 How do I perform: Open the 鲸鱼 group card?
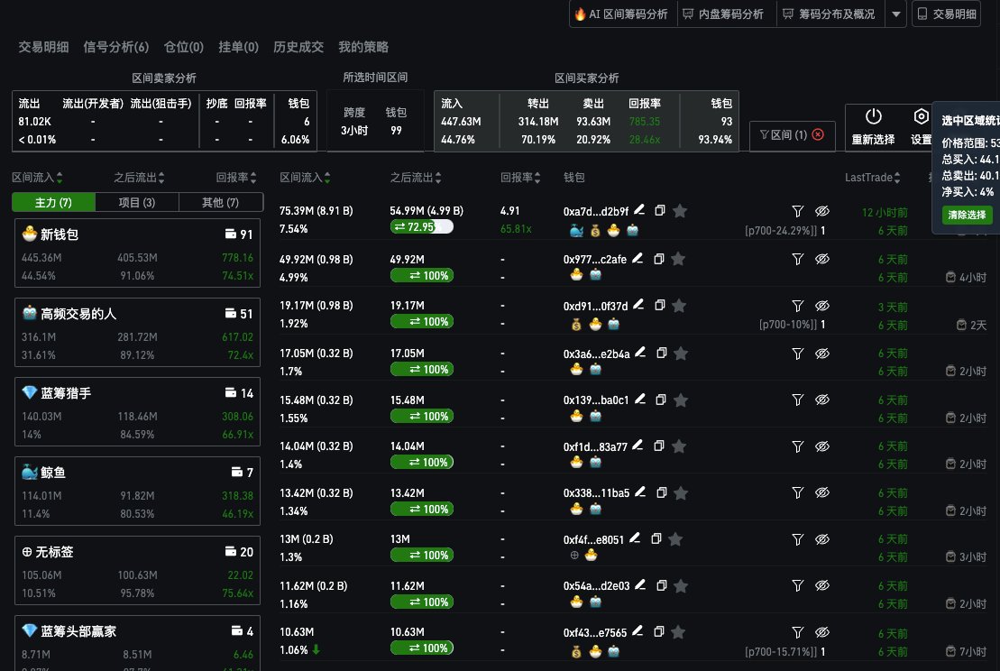(x=137, y=492)
